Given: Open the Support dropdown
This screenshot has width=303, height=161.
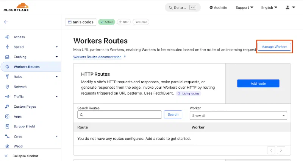Looking at the screenshot, I should tap(244, 8).
